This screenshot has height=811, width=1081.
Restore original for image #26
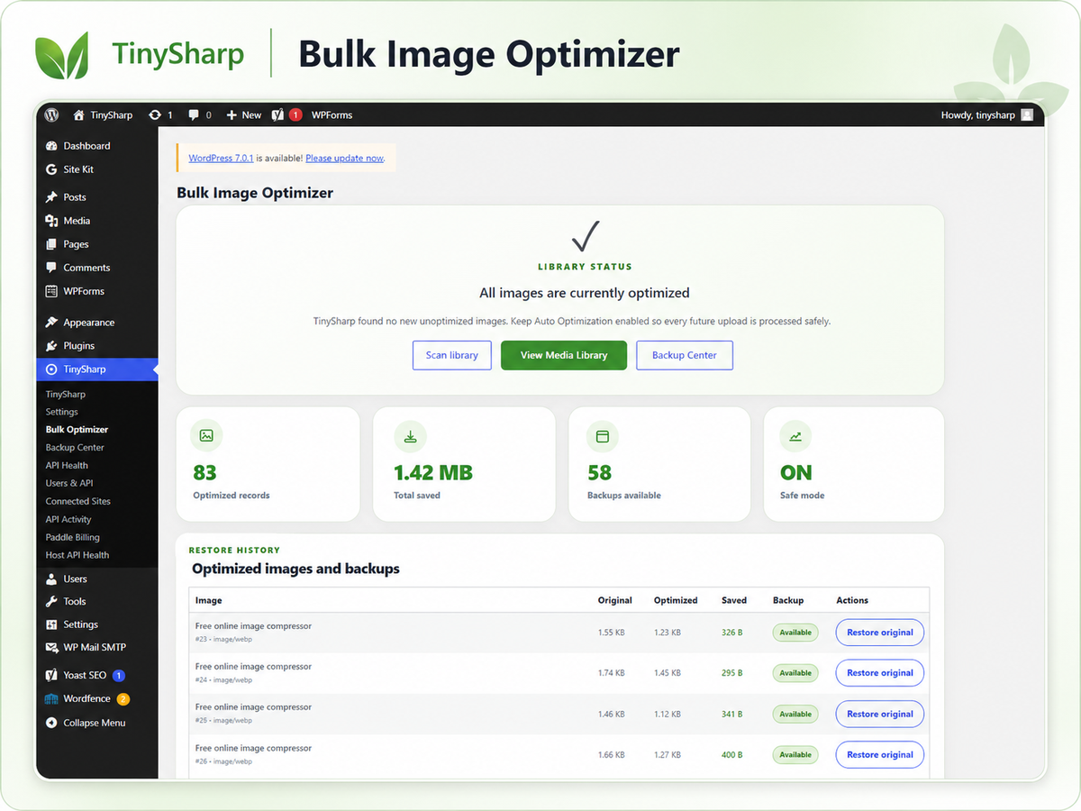pos(880,755)
